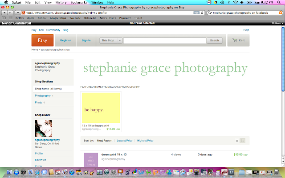Click in the Etsy search text field

165,40
